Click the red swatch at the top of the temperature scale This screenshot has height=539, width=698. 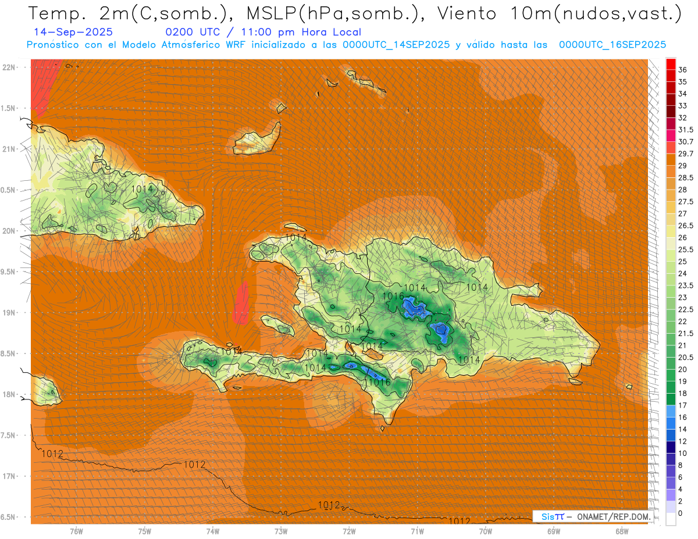(671, 63)
